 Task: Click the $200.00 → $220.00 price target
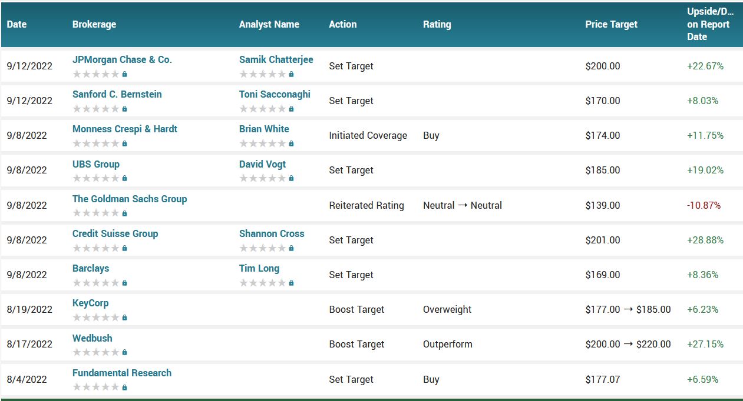[628, 344]
